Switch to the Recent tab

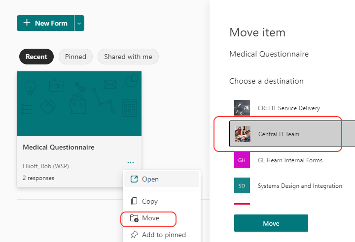(36, 57)
